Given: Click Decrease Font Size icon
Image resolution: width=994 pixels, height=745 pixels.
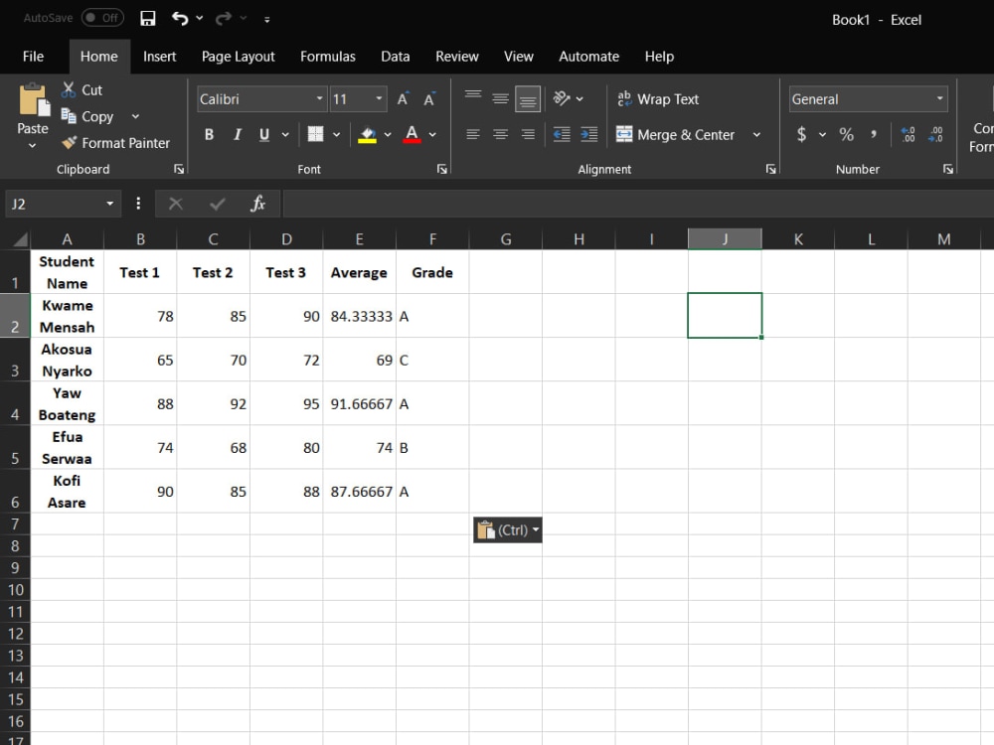Looking at the screenshot, I should tap(429, 98).
